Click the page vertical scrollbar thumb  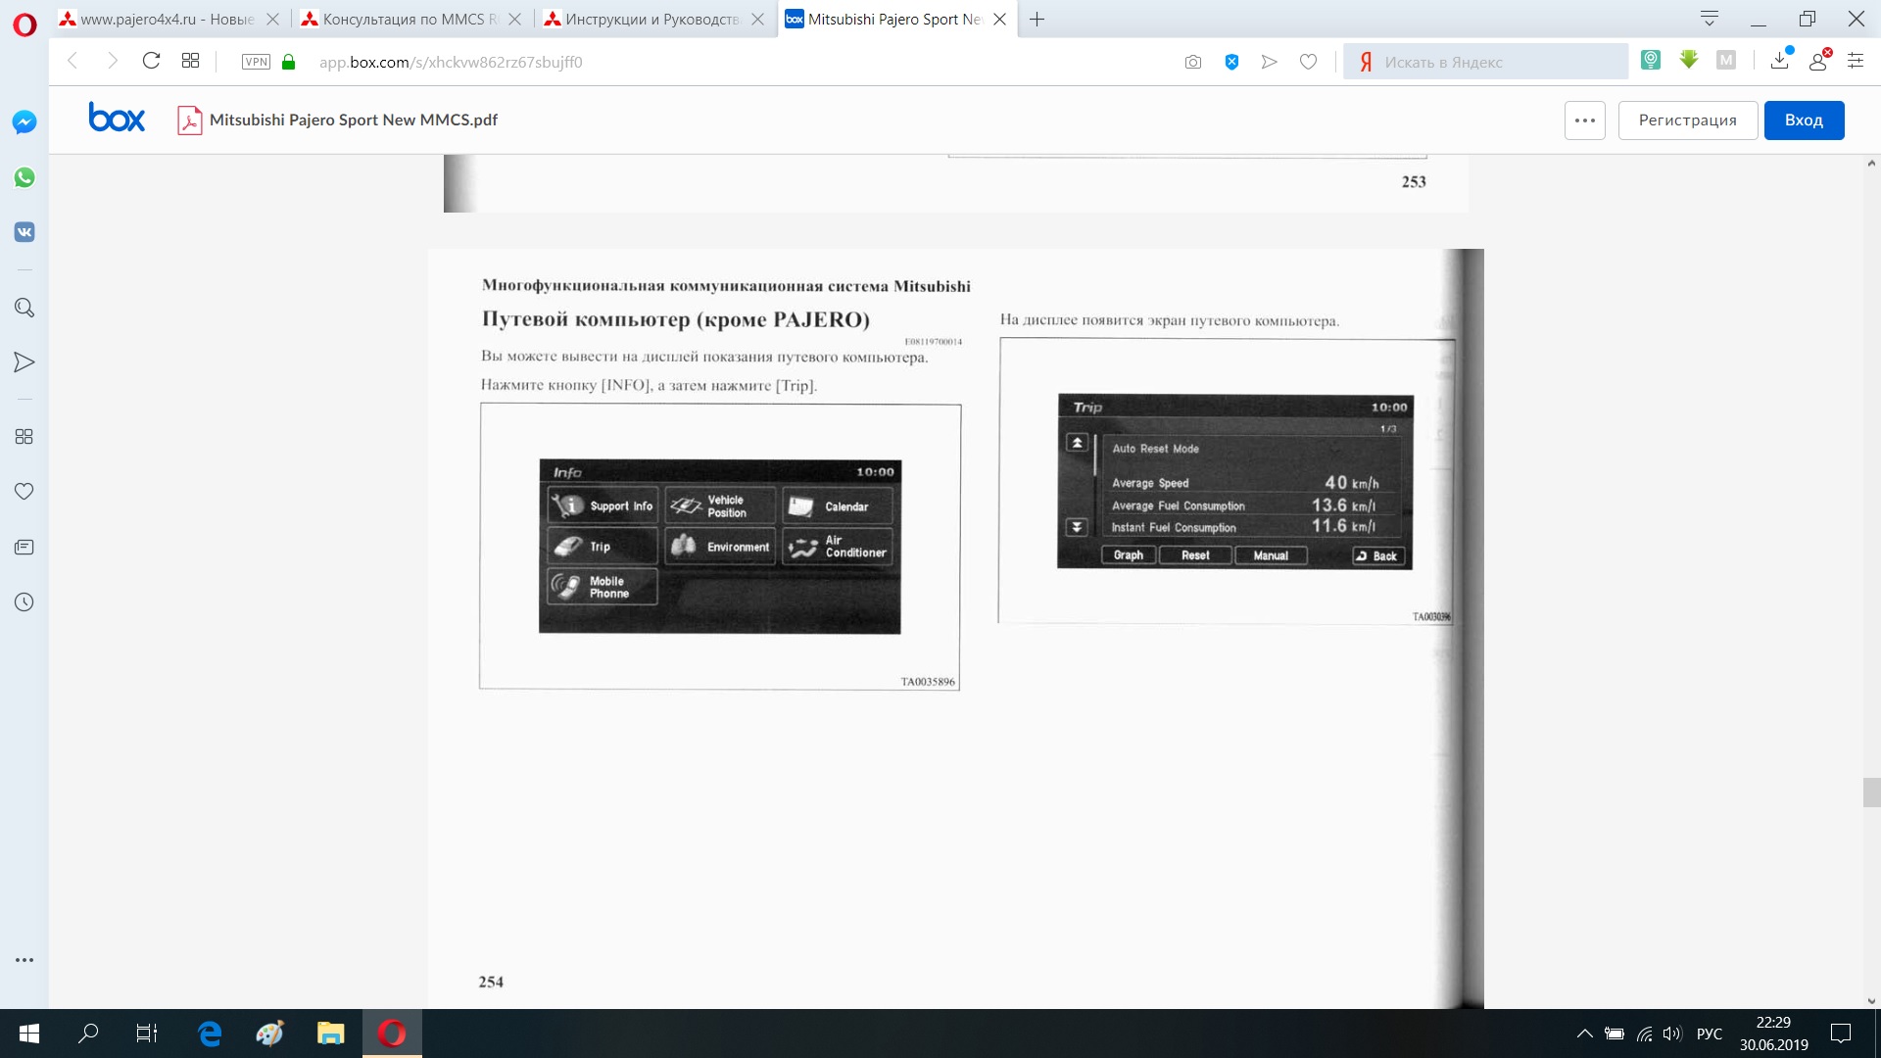pos(1871,792)
